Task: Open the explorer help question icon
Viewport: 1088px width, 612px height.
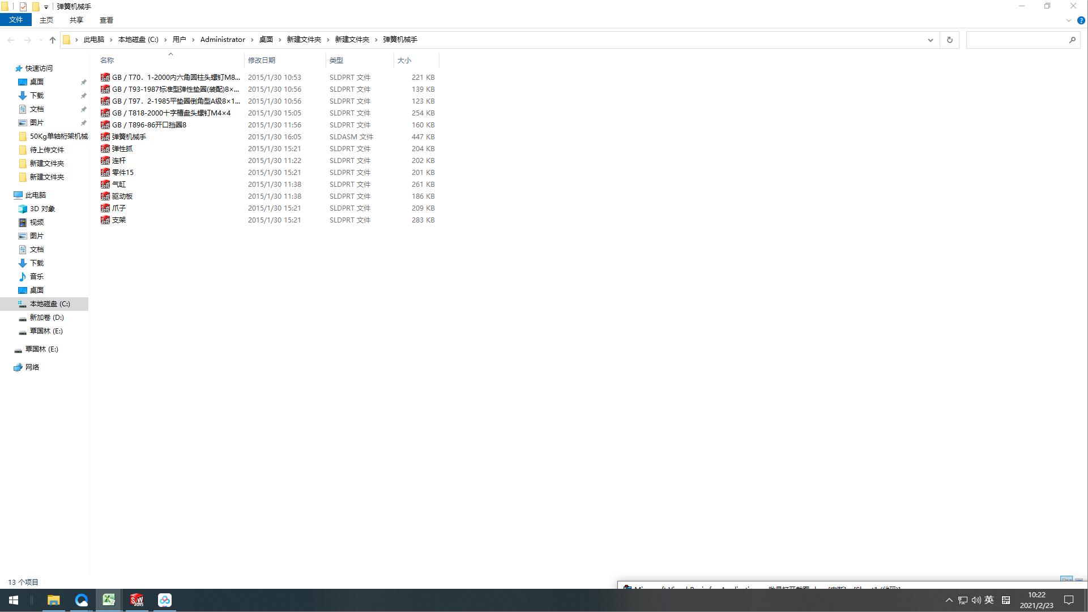Action: tap(1081, 20)
